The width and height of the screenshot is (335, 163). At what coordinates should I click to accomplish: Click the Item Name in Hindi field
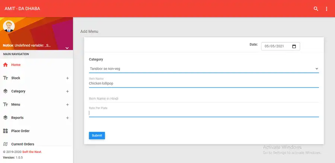tap(204, 99)
